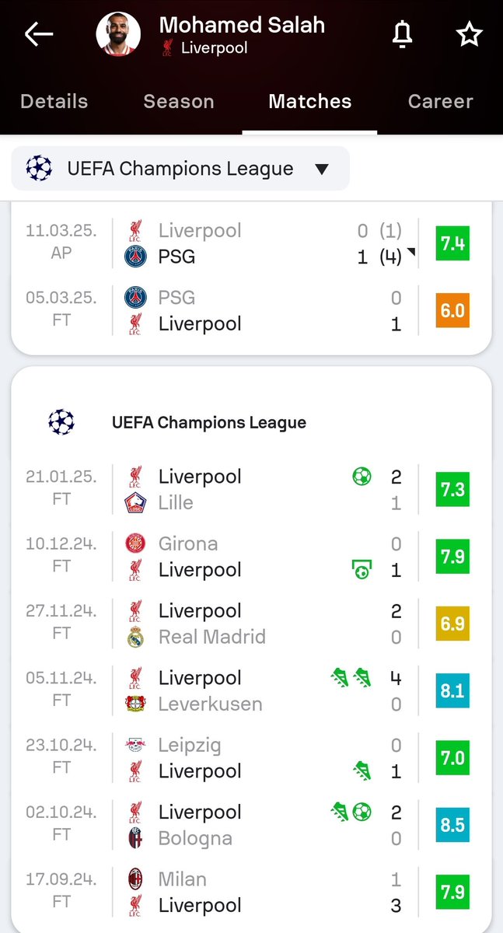Tap the back arrow icon
Screen dimensions: 503x933
coord(38,34)
